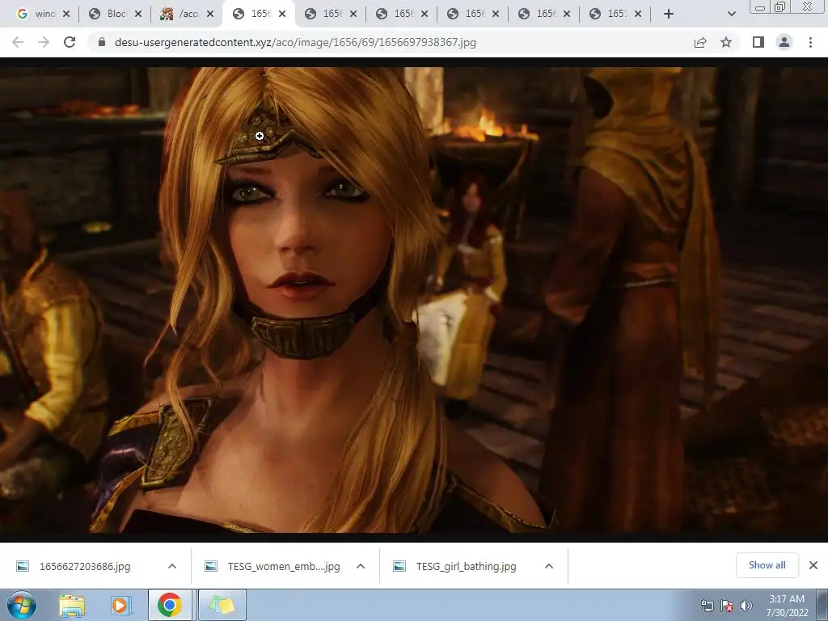The image size is (828, 621).
Task: Show all downloads
Action: (767, 565)
